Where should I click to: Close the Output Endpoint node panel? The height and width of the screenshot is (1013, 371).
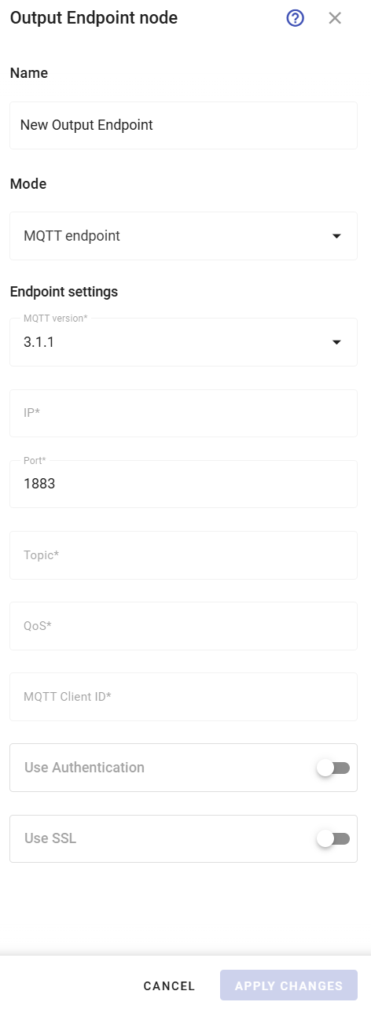[x=335, y=18]
